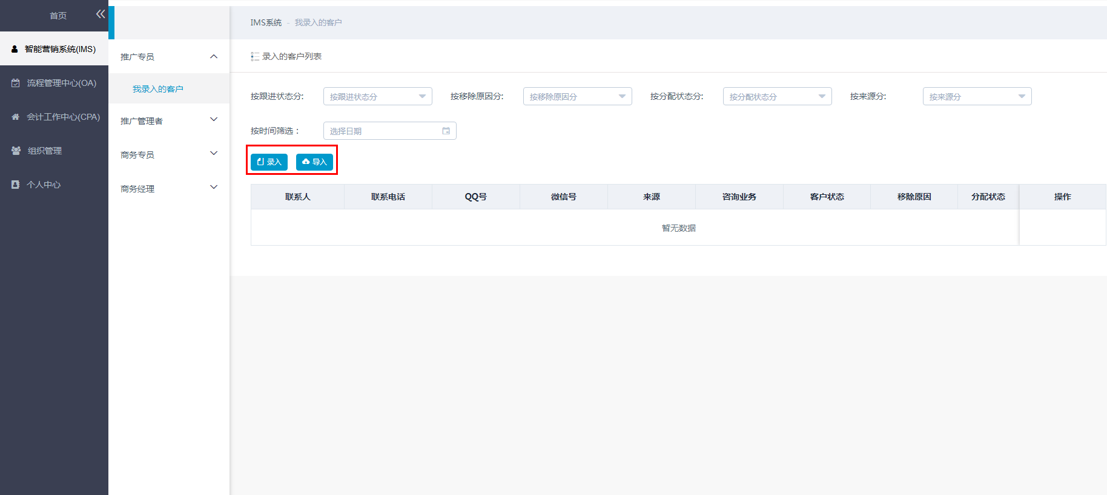This screenshot has width=1107, height=495.
Task: Click the badge icon beside 个人中心
Action: pos(15,185)
